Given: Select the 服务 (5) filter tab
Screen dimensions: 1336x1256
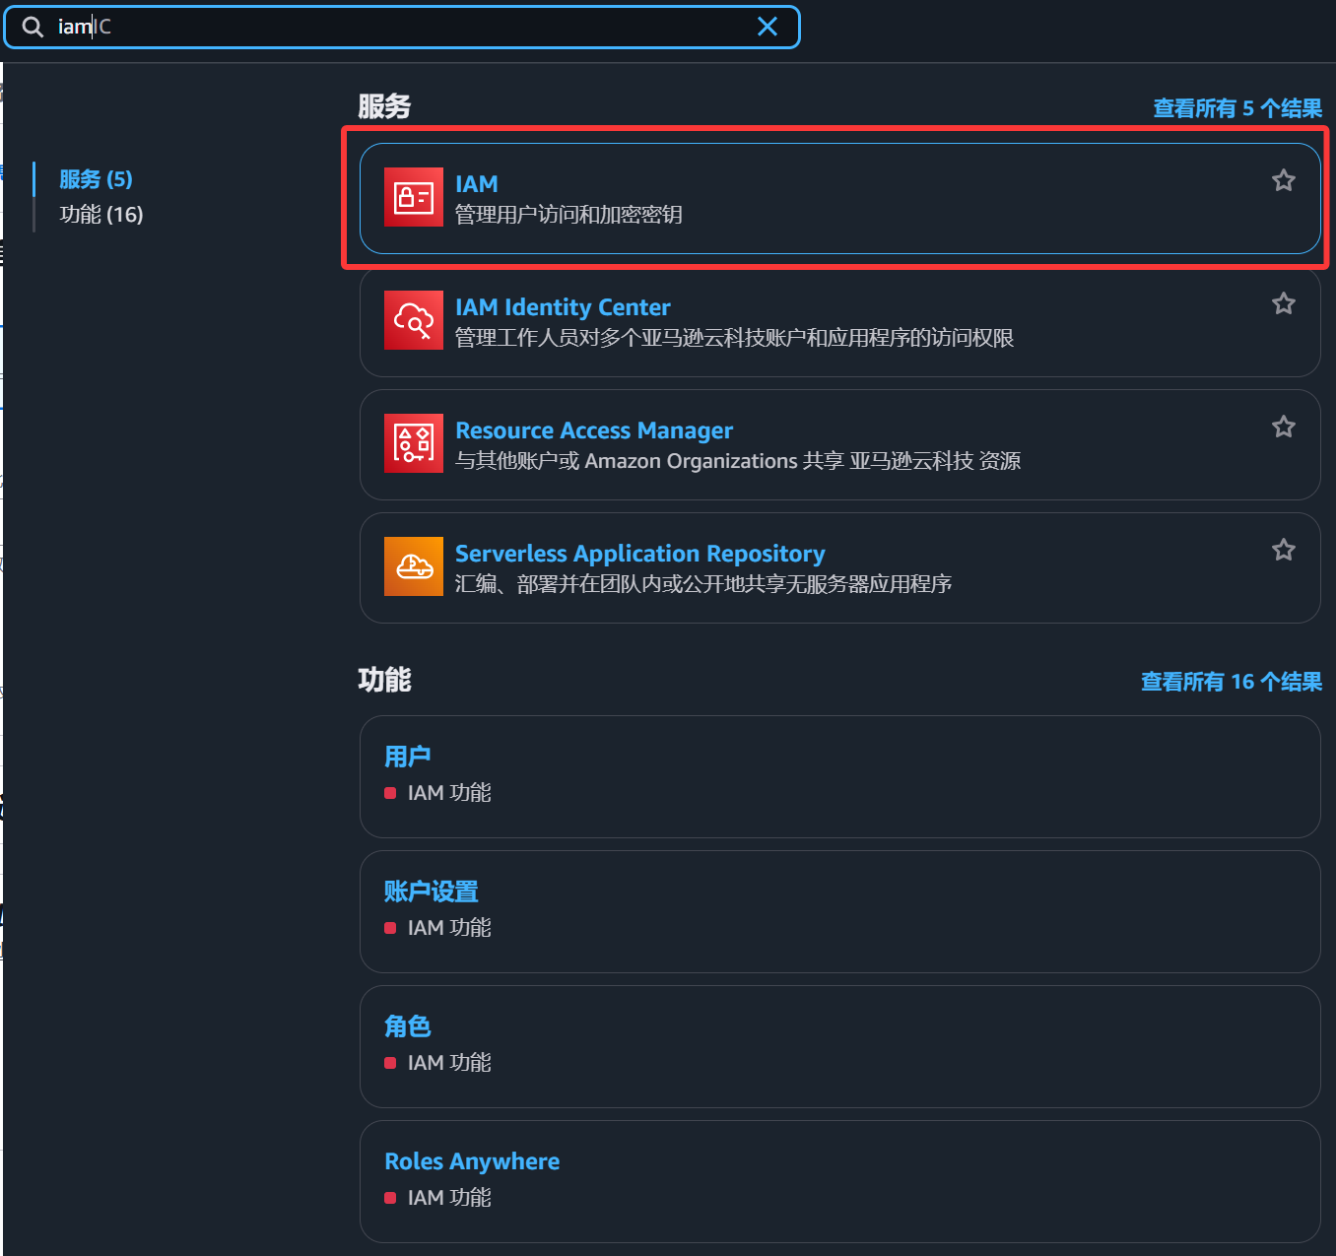Looking at the screenshot, I should (x=96, y=179).
